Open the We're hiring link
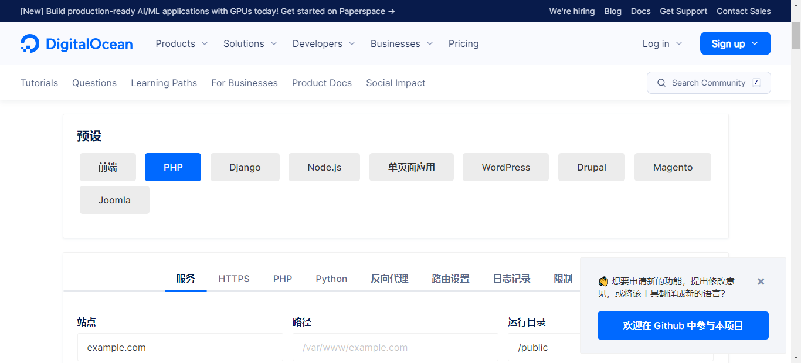 pyautogui.click(x=572, y=11)
